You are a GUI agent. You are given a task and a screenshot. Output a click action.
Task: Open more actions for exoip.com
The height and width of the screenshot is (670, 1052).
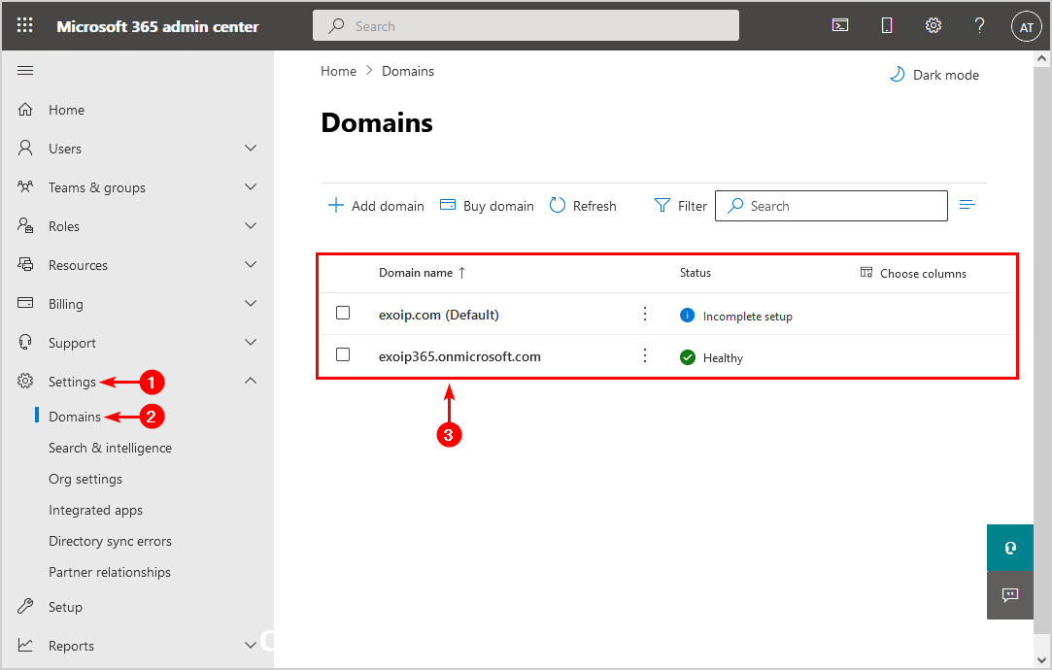(645, 314)
